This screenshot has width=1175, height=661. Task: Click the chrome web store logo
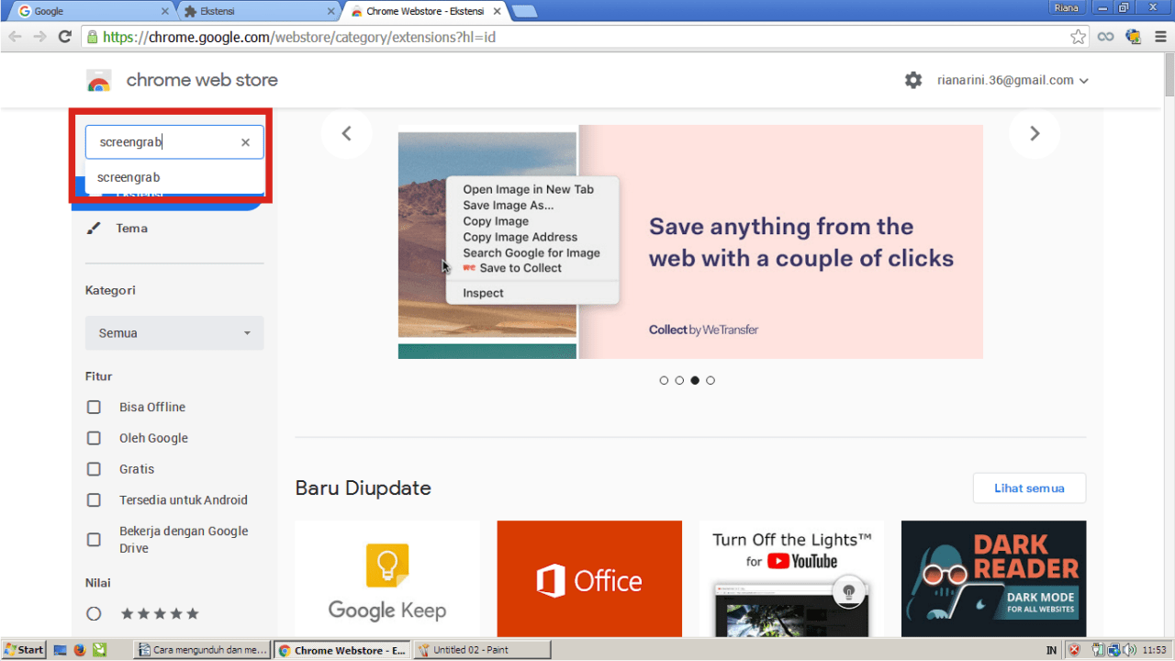[x=99, y=81]
